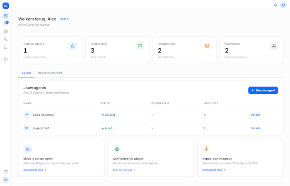Click the notification bell icon

tap(275, 5)
